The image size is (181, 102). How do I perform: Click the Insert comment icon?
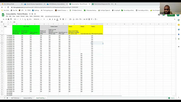(x=87, y=19)
